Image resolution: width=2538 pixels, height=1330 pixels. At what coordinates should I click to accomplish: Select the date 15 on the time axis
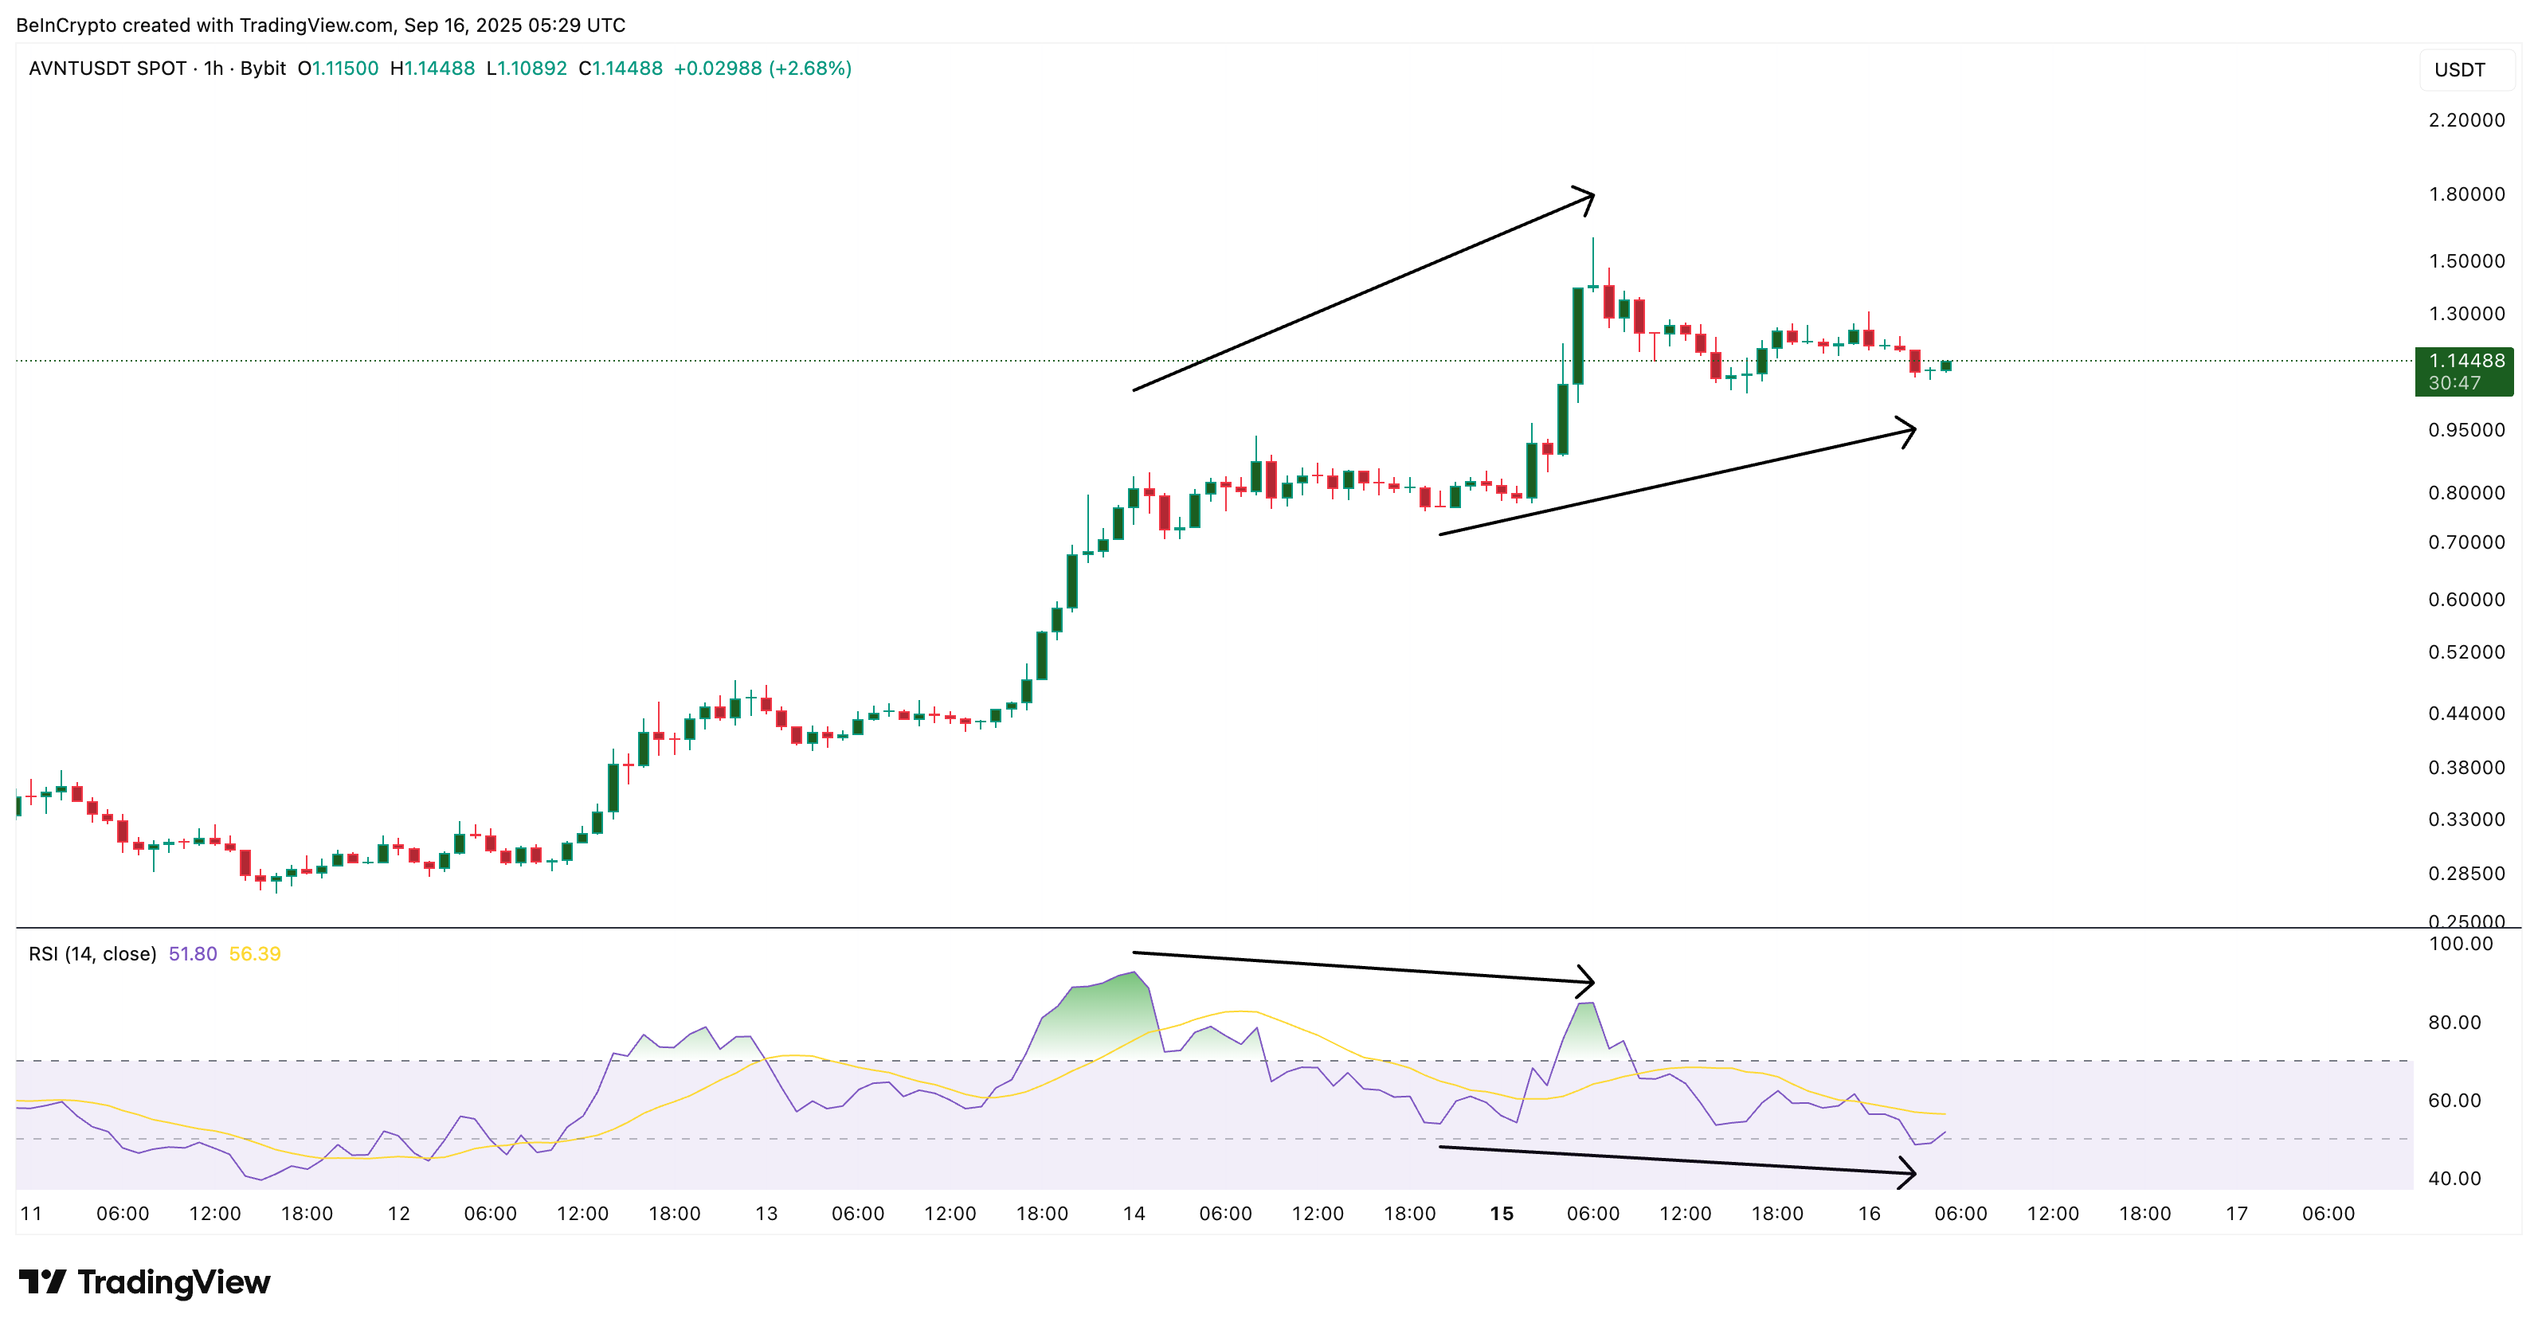1502,1214
